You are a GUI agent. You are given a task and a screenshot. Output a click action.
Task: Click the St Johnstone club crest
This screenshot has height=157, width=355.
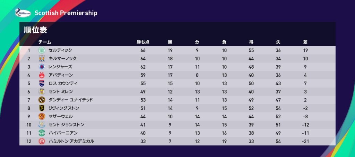coord(42,125)
